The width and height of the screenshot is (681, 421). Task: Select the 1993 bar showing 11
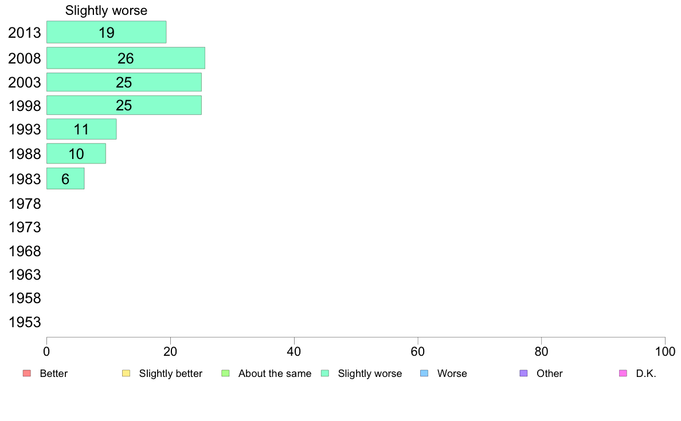point(81,129)
